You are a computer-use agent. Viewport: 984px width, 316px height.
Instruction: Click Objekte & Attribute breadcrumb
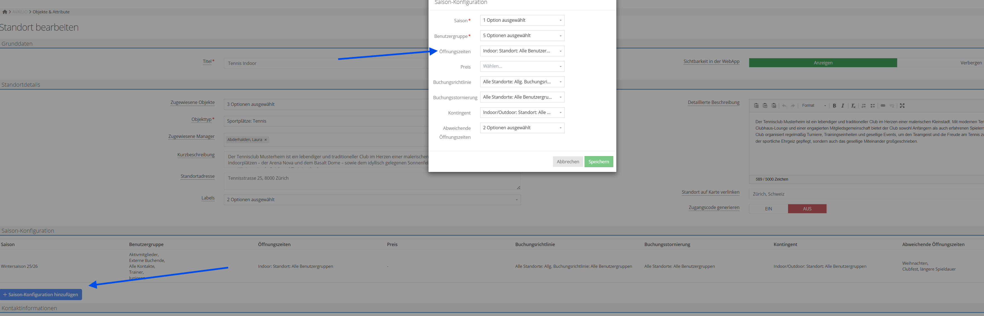click(51, 12)
